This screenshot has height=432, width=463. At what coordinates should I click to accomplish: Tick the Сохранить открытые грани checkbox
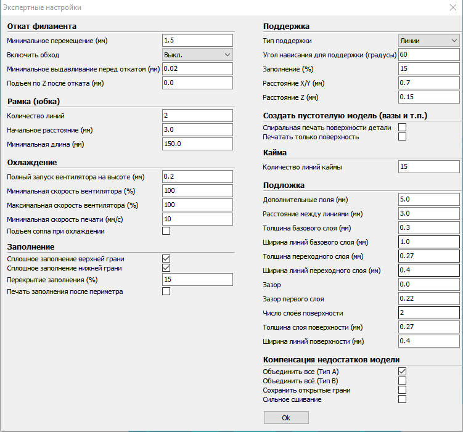point(403,390)
